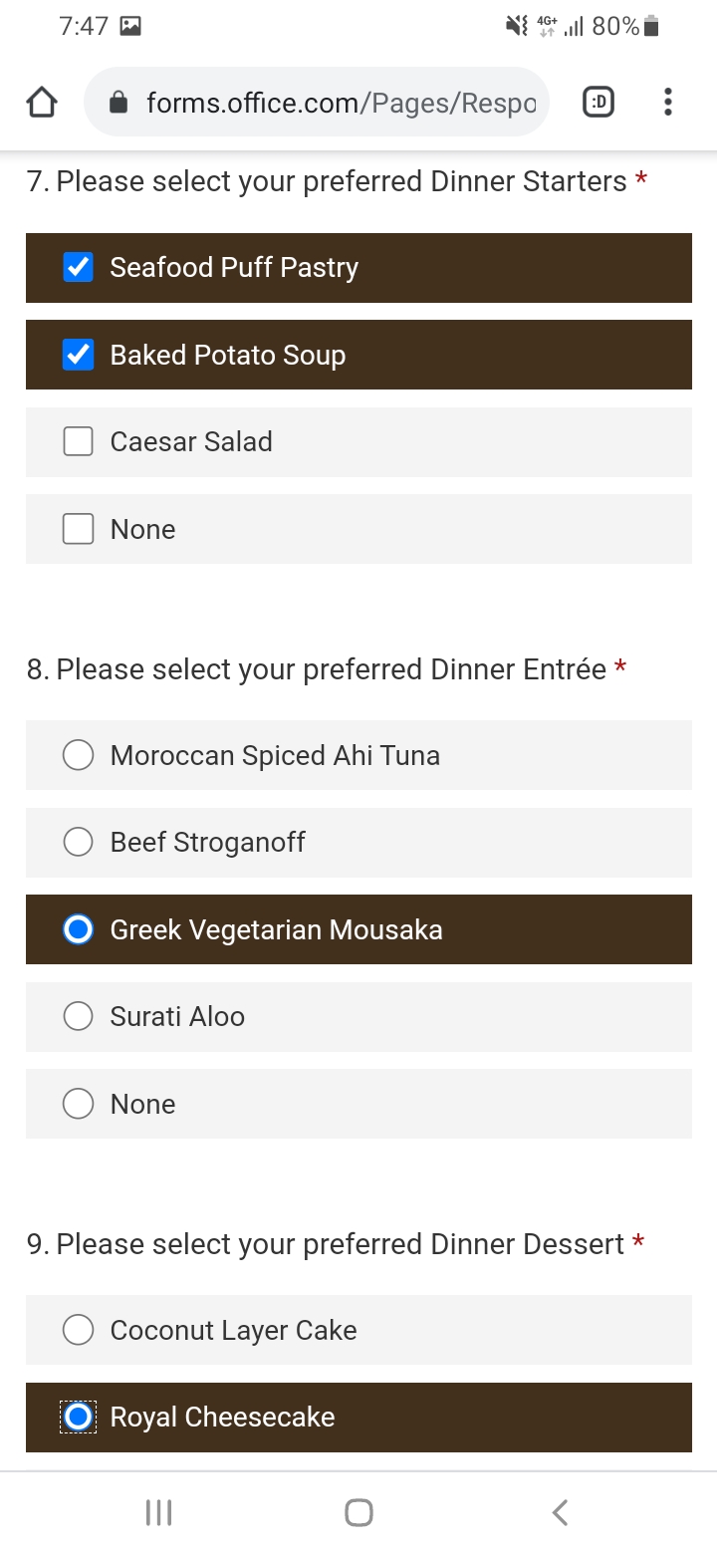Check the Caesar Salad checkbox
The image size is (717, 1554).
pyautogui.click(x=78, y=441)
